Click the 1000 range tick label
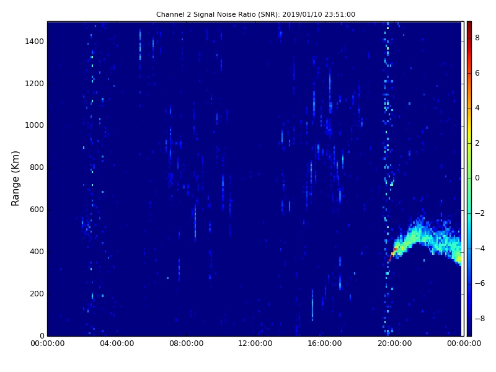Viewport: 496px width, 372px height. tap(35, 125)
